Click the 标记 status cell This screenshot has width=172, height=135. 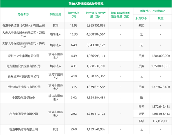(x=141, y=114)
